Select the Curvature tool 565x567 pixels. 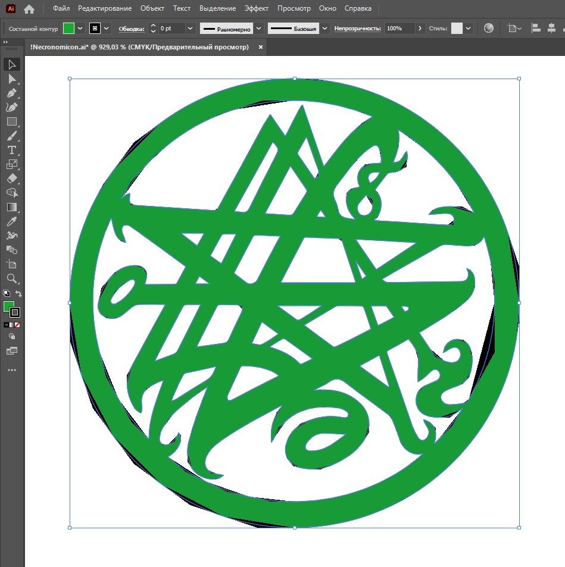point(11,108)
